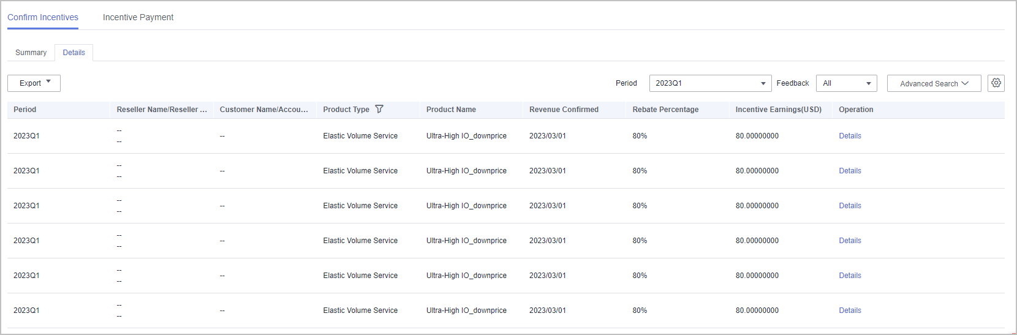Open the table settings gear icon
This screenshot has width=1017, height=335.
pos(996,83)
